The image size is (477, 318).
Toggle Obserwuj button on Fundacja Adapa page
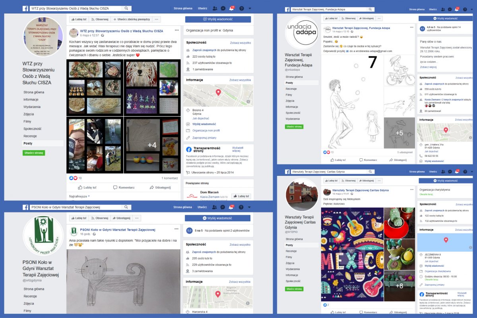pyautogui.click(x=348, y=18)
